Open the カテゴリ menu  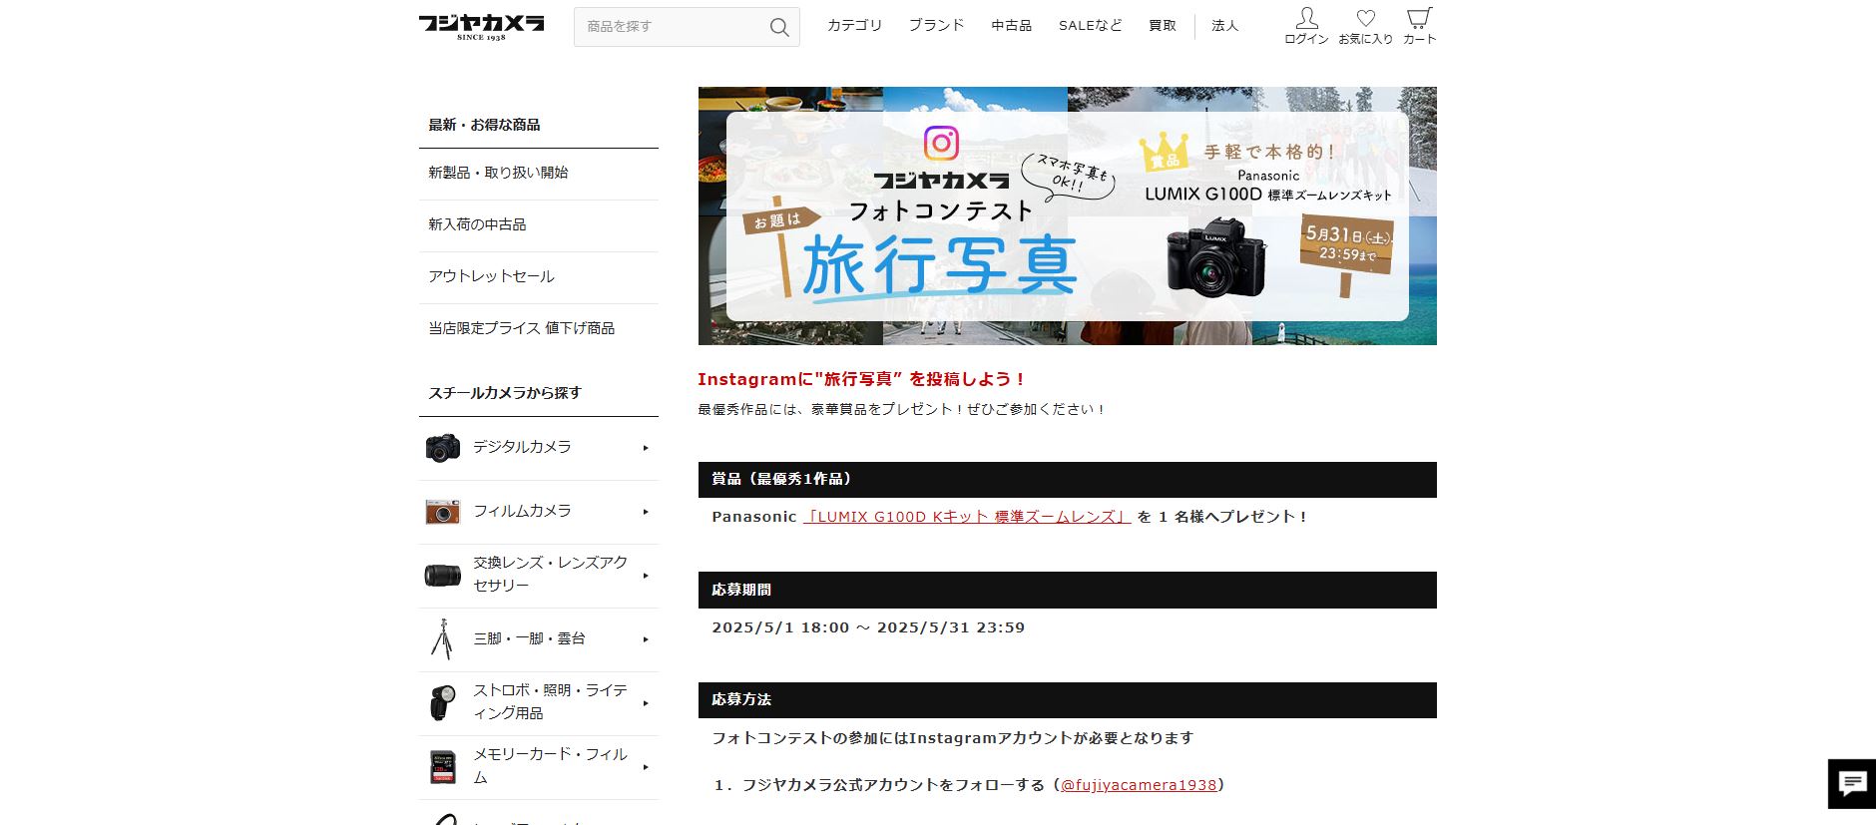854,26
